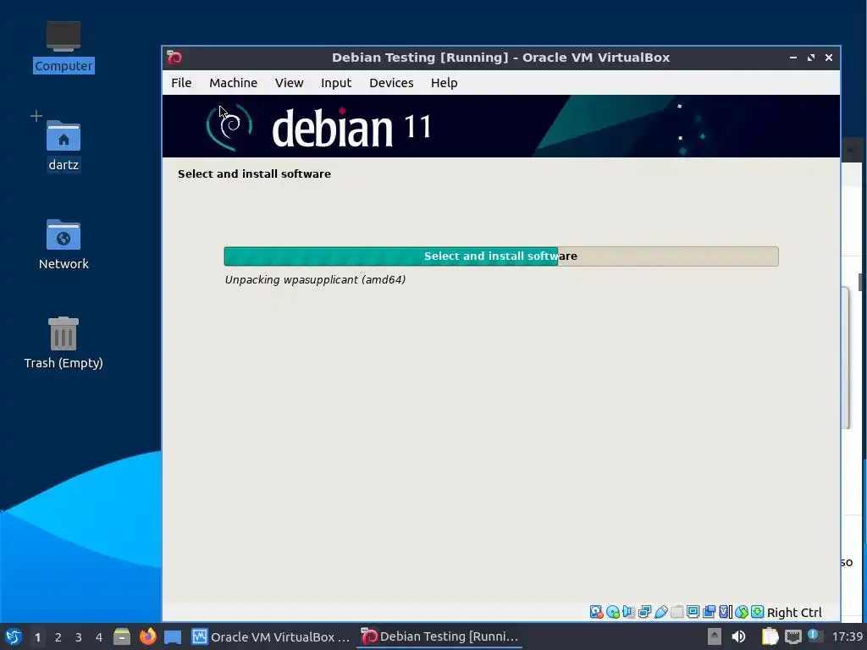The image size is (867, 650).
Task: Click the display settings status icon
Action: pos(693,612)
